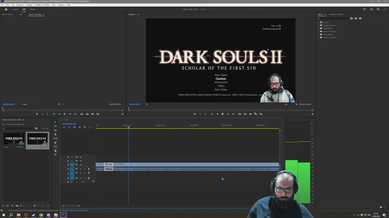389x218 pixels.
Task: Step forward one frame in Program monitor
Action: click(228, 114)
